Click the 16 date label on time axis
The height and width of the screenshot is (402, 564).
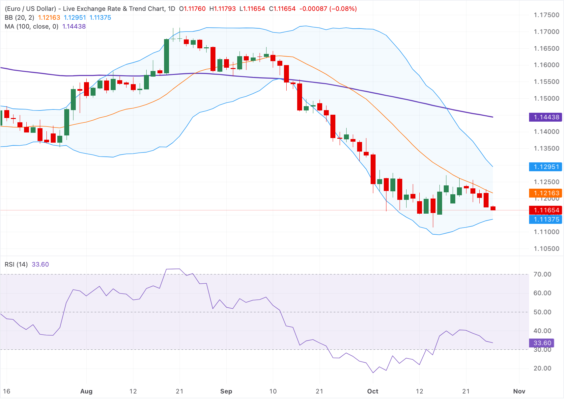pyautogui.click(x=7, y=391)
